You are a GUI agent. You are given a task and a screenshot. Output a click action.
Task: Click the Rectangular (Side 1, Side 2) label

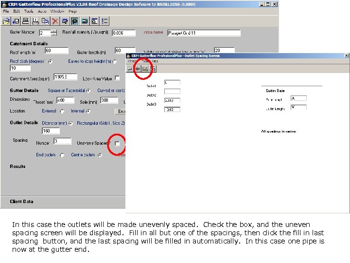(101, 123)
